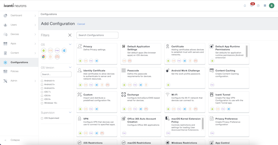The image size is (278, 145).
Task: Click the OS Version search box
Action: [x=56, y=74]
